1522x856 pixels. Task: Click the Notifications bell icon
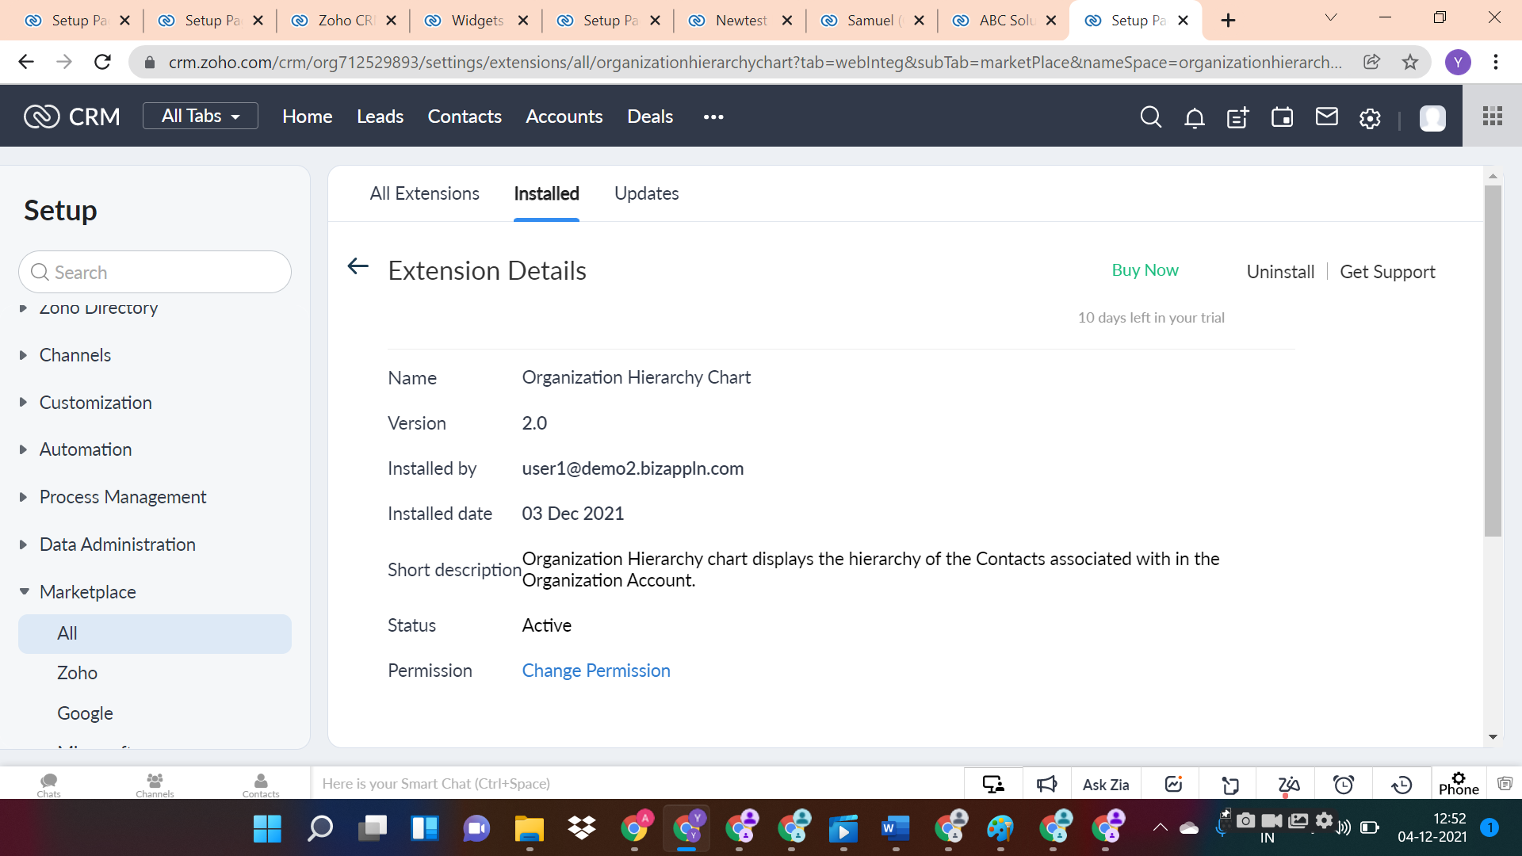pyautogui.click(x=1194, y=116)
